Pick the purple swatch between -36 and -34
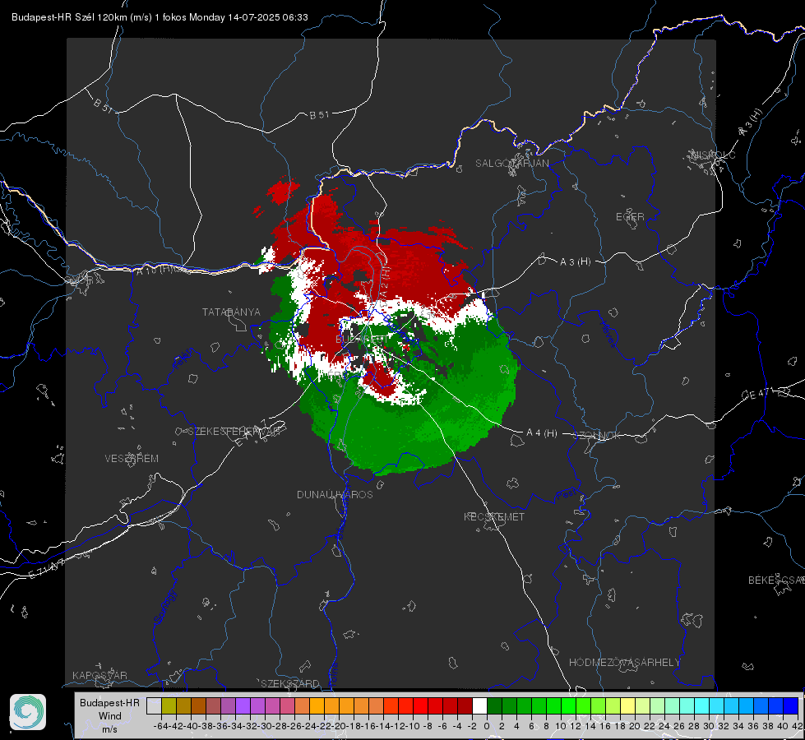Image resolution: width=805 pixels, height=740 pixels. 228,706
